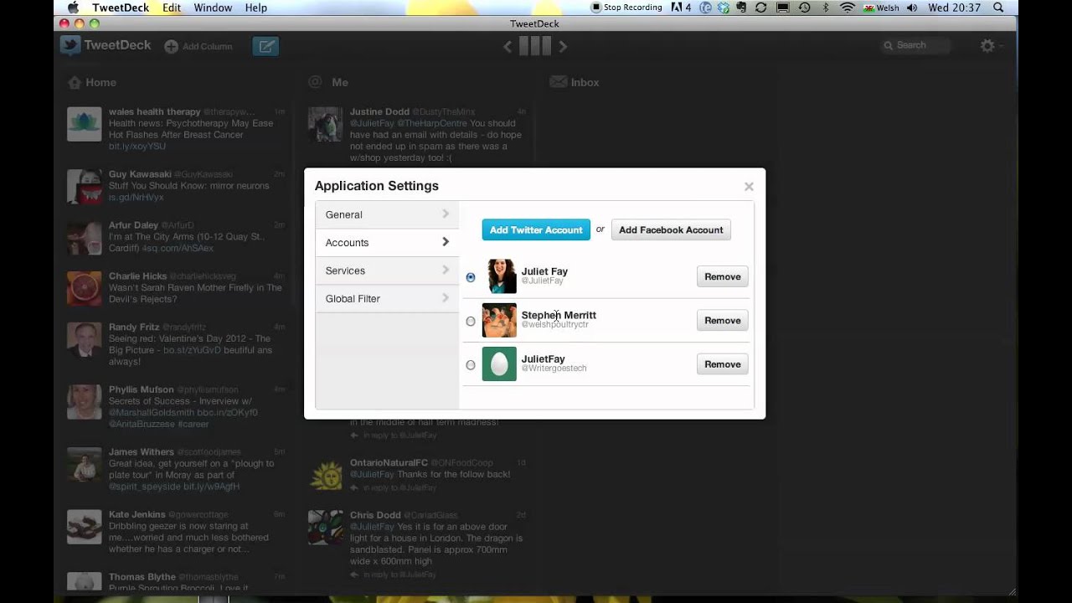Select the Juliet Fay account radio button
This screenshot has width=1072, height=603.
point(471,277)
